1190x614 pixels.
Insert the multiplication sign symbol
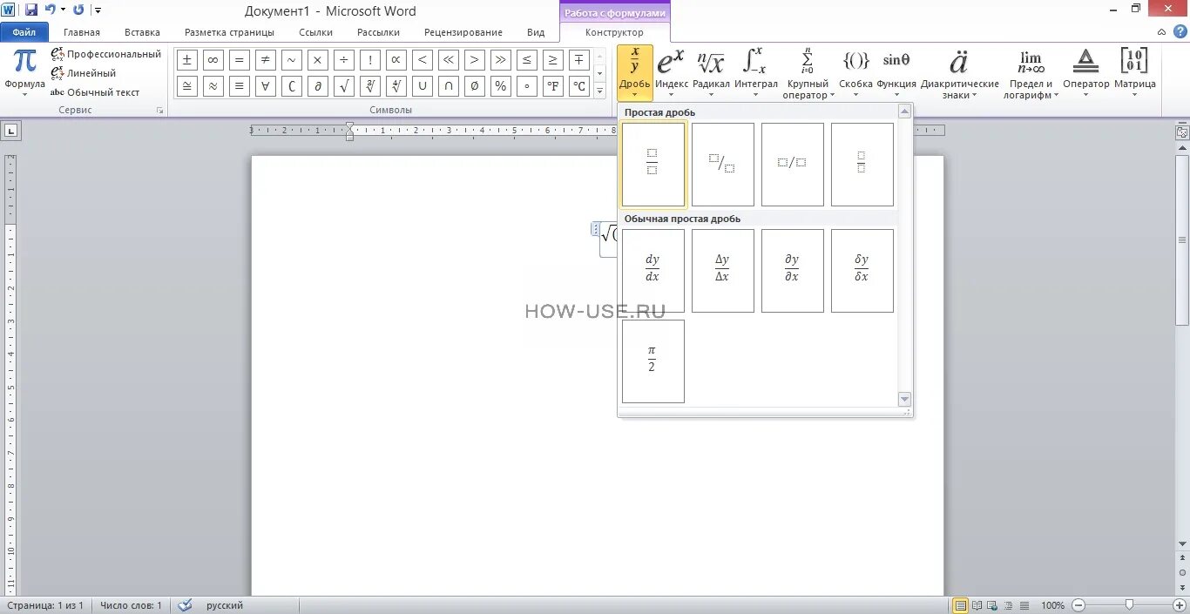coord(317,60)
